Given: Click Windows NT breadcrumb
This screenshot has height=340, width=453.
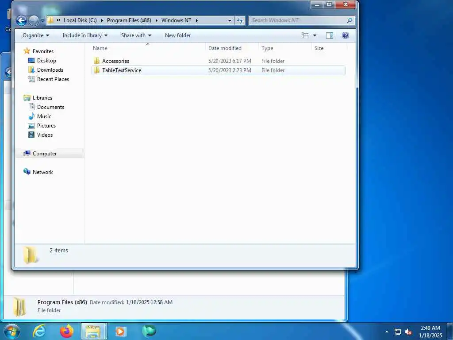Looking at the screenshot, I should point(176,20).
